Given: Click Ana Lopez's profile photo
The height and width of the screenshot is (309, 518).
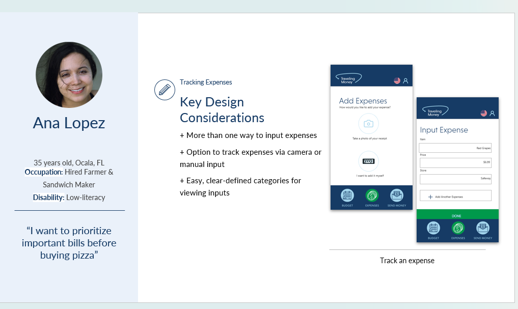Looking at the screenshot, I should (x=69, y=75).
